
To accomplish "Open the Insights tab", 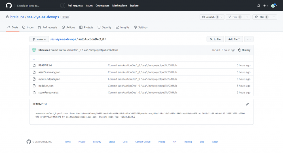I will [123, 27].
